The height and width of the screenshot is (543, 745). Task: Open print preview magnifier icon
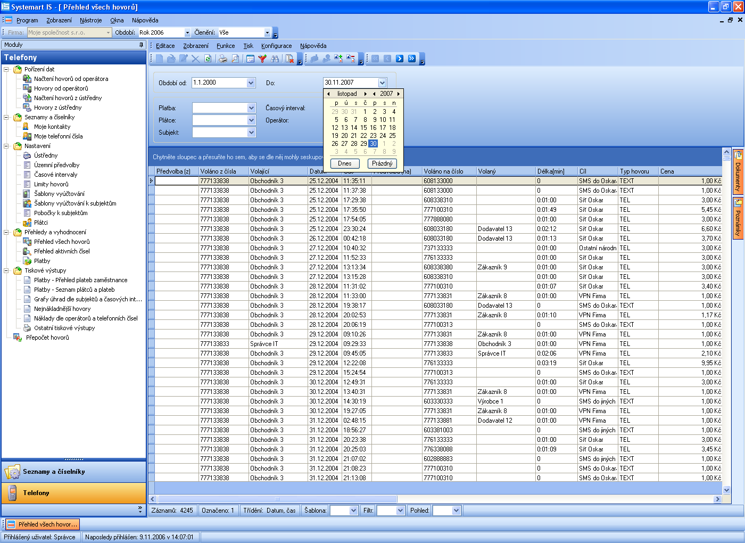coord(235,59)
